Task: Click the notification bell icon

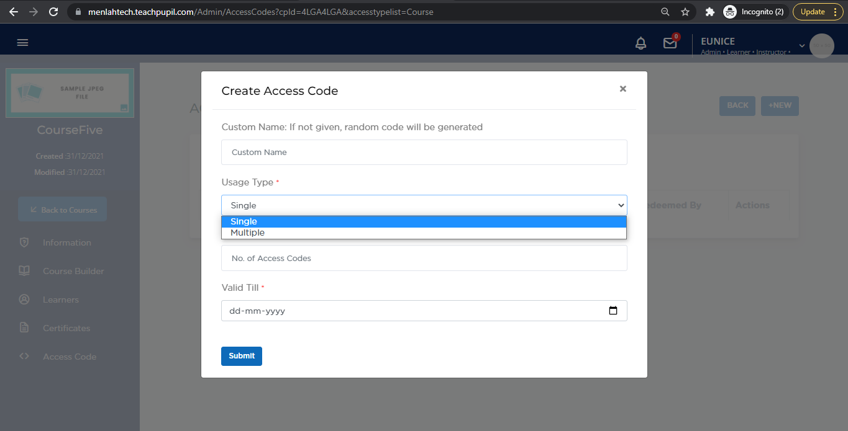Action: tap(641, 43)
